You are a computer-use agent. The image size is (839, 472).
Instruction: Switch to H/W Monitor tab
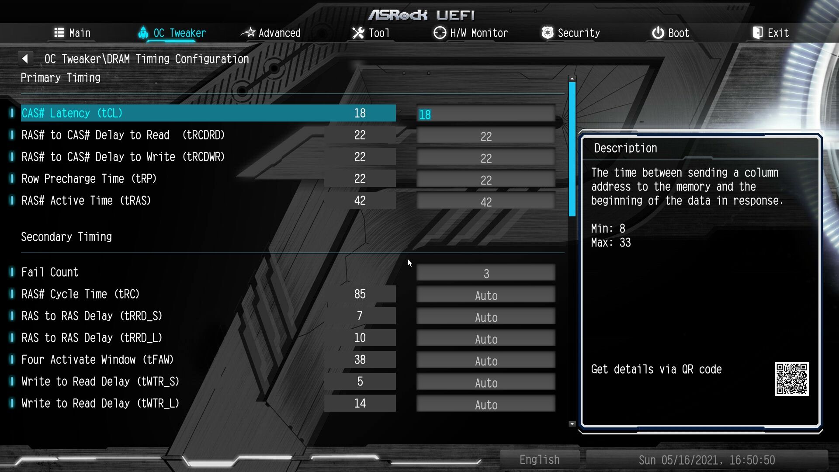pos(478,33)
